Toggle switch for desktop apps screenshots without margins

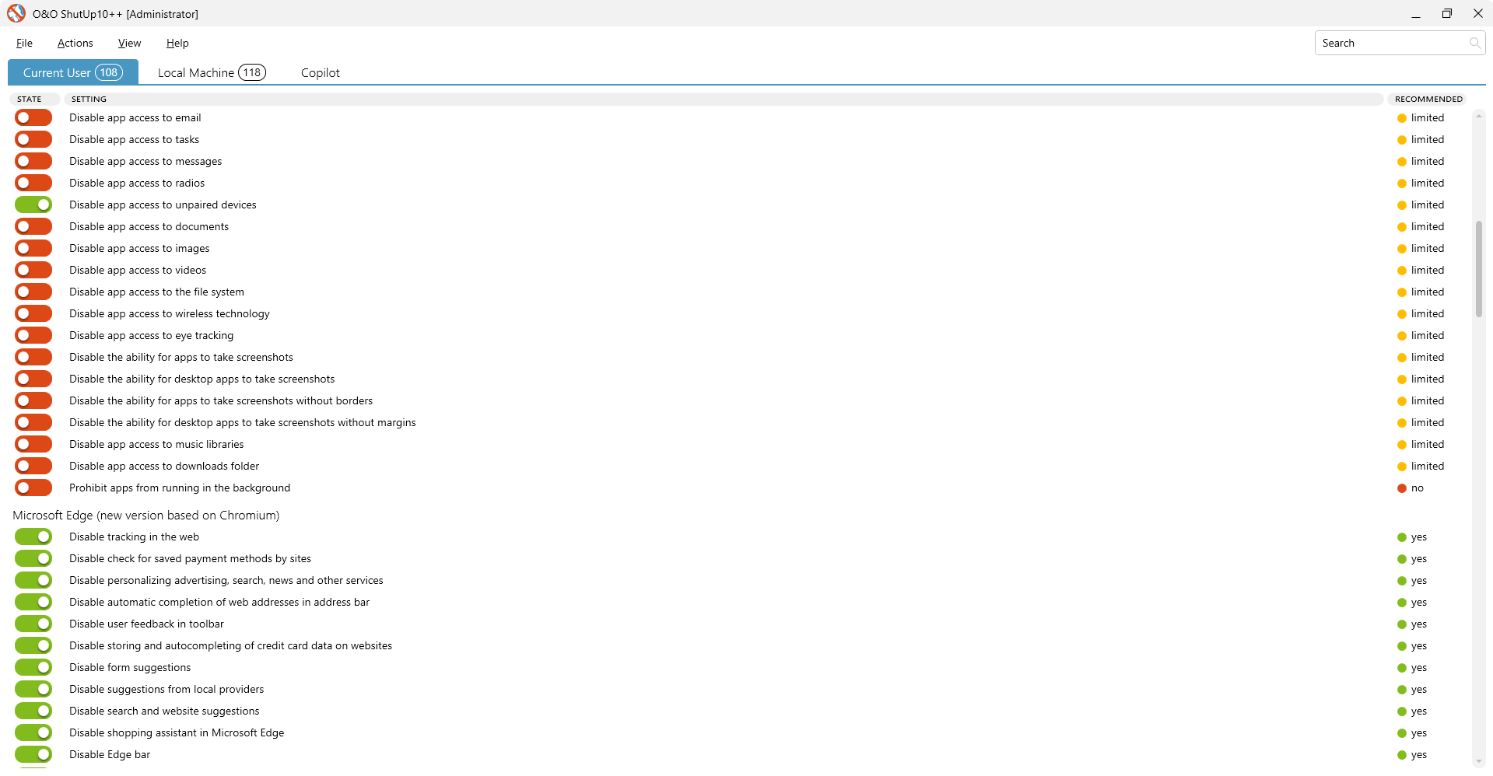(x=33, y=422)
